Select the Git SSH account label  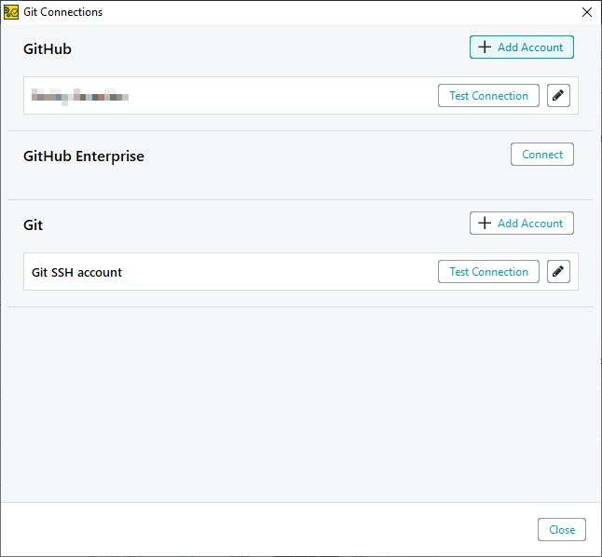pos(76,272)
